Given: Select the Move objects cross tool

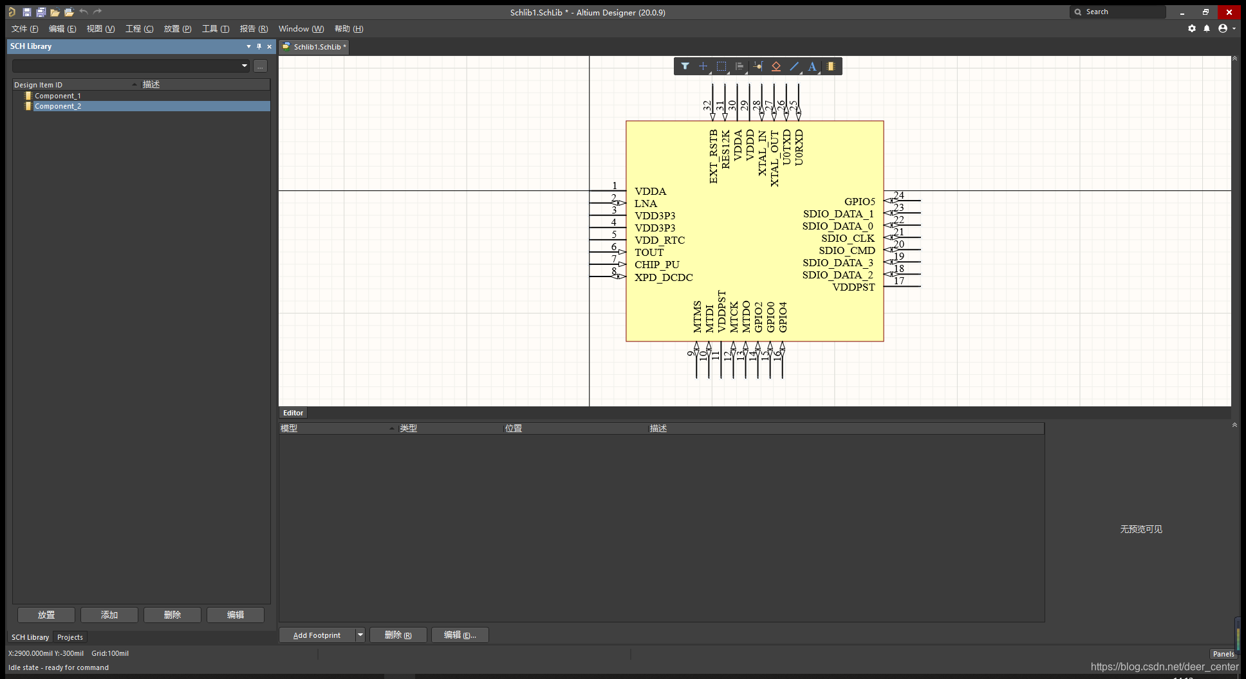Looking at the screenshot, I should 703,66.
